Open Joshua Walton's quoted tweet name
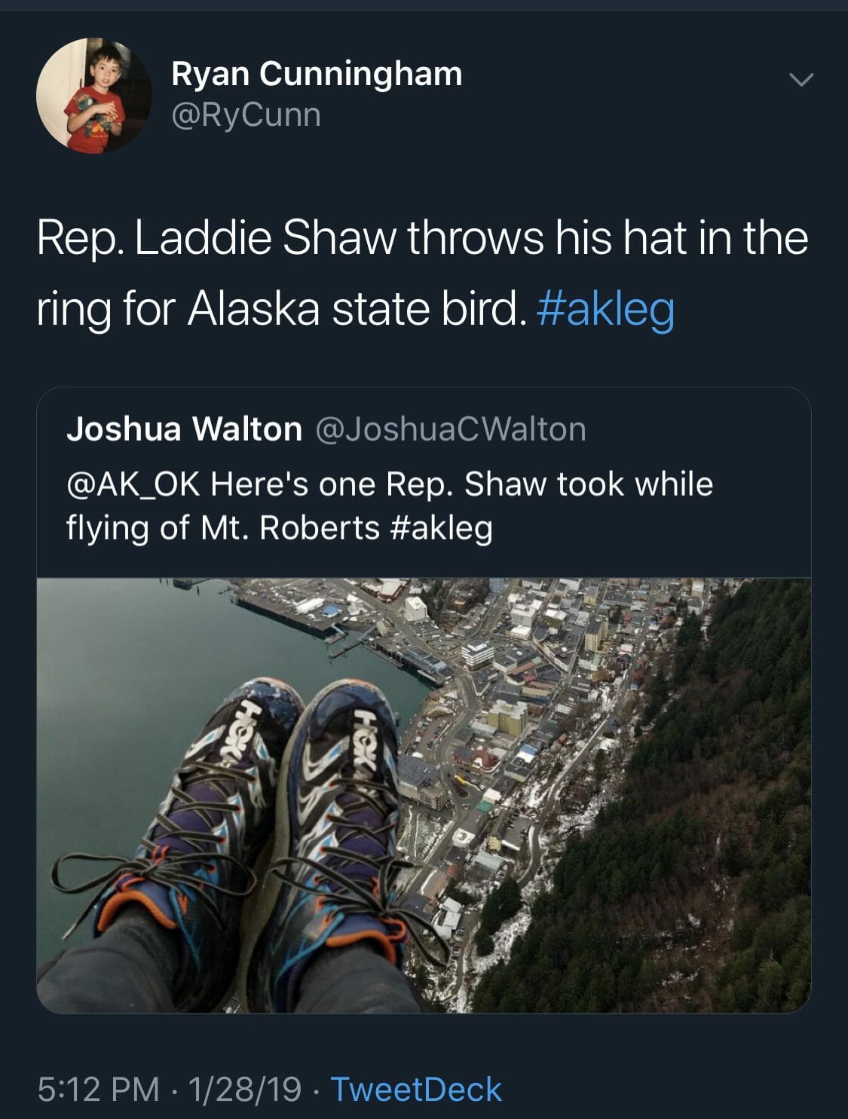This screenshot has height=1119, width=848. point(184,429)
